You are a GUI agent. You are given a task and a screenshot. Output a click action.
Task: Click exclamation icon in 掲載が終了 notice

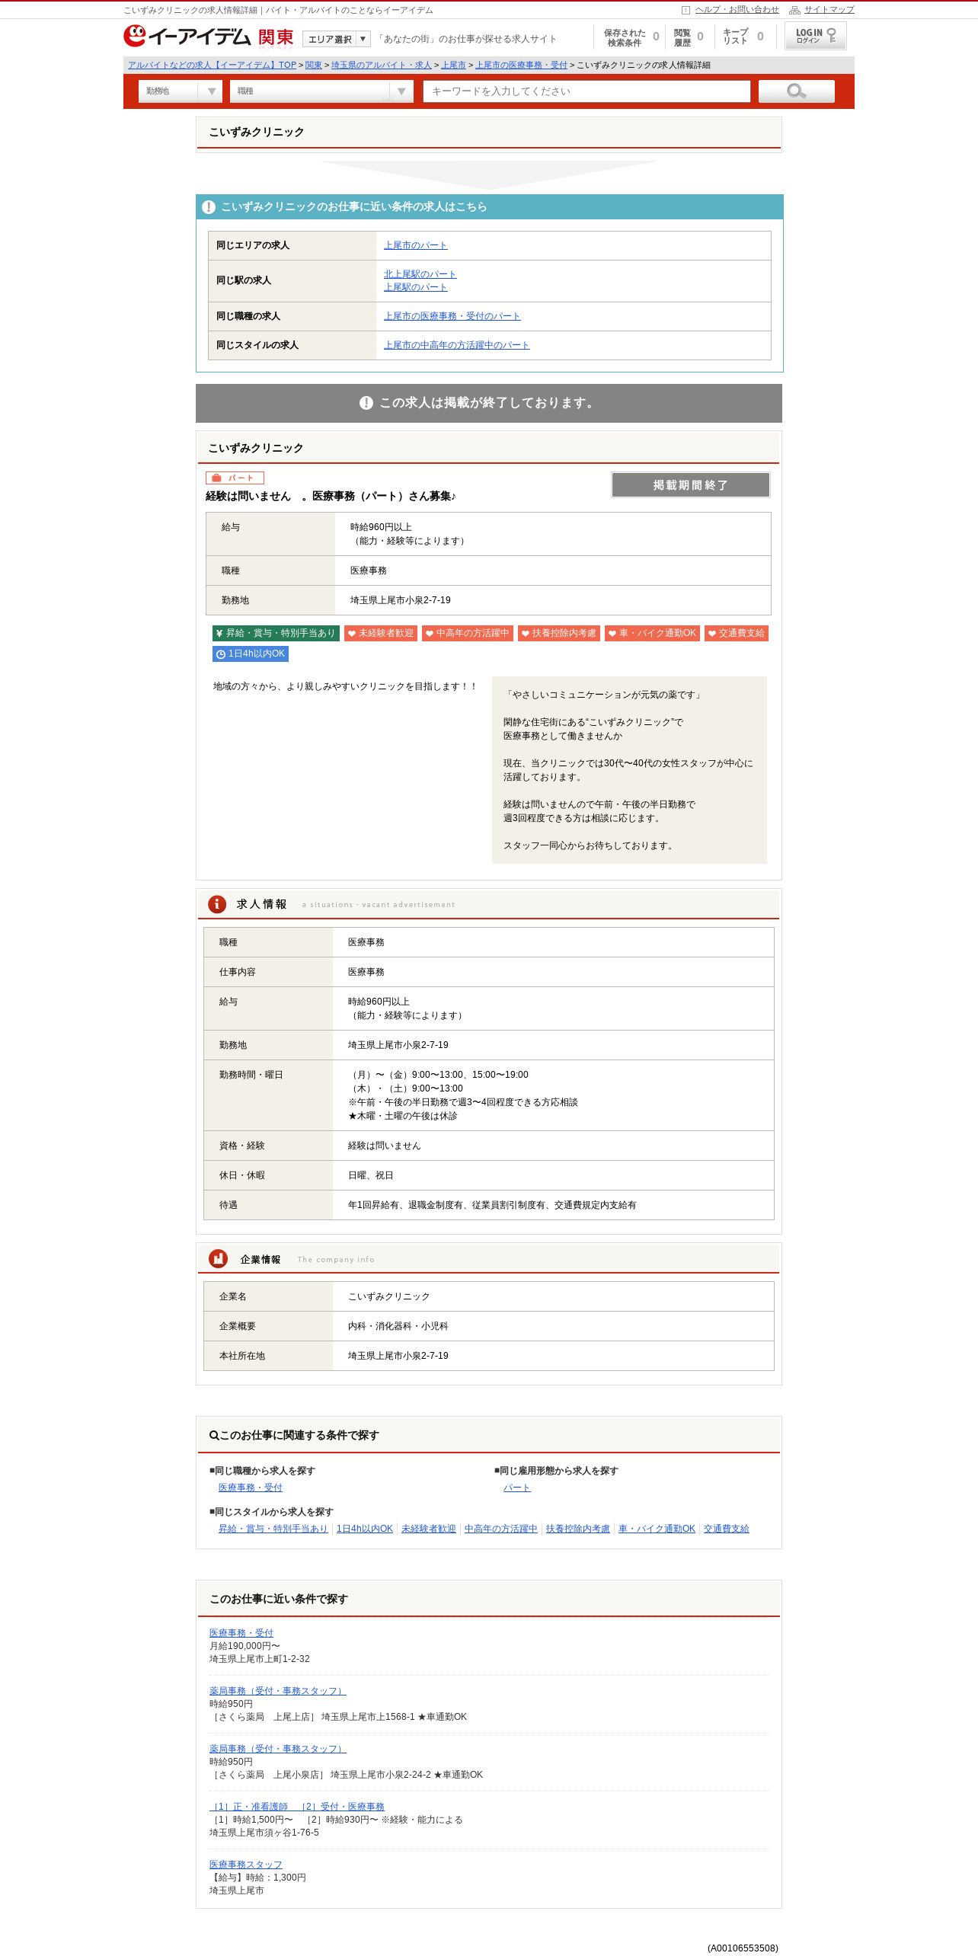[366, 403]
